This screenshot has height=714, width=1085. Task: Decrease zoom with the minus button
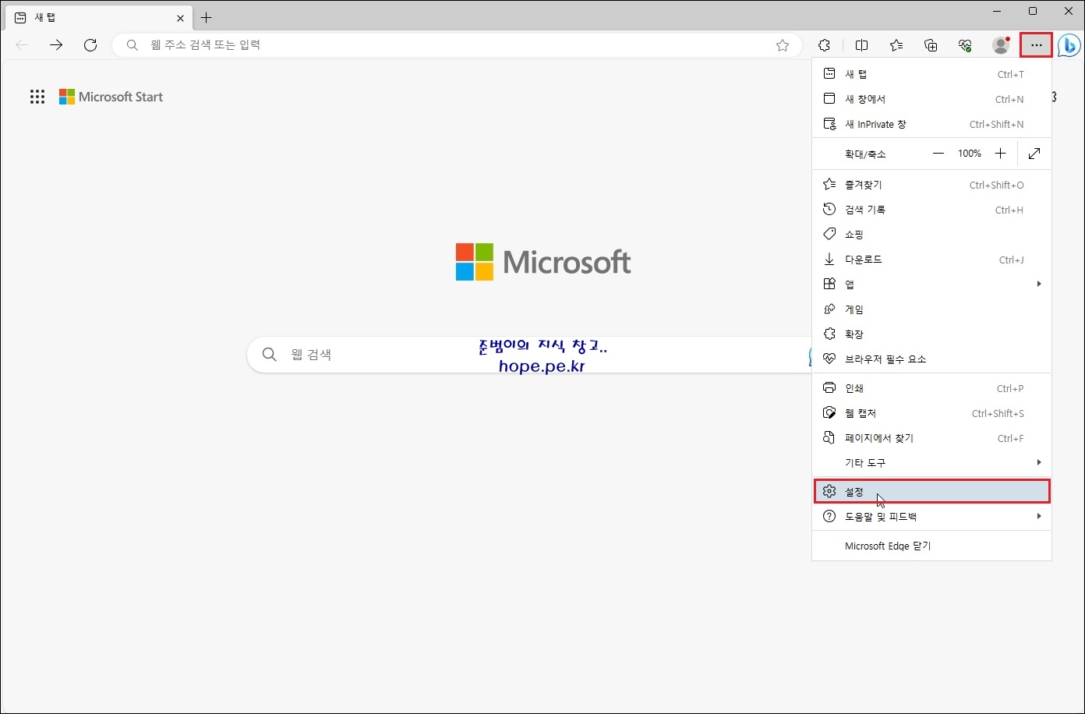point(938,154)
